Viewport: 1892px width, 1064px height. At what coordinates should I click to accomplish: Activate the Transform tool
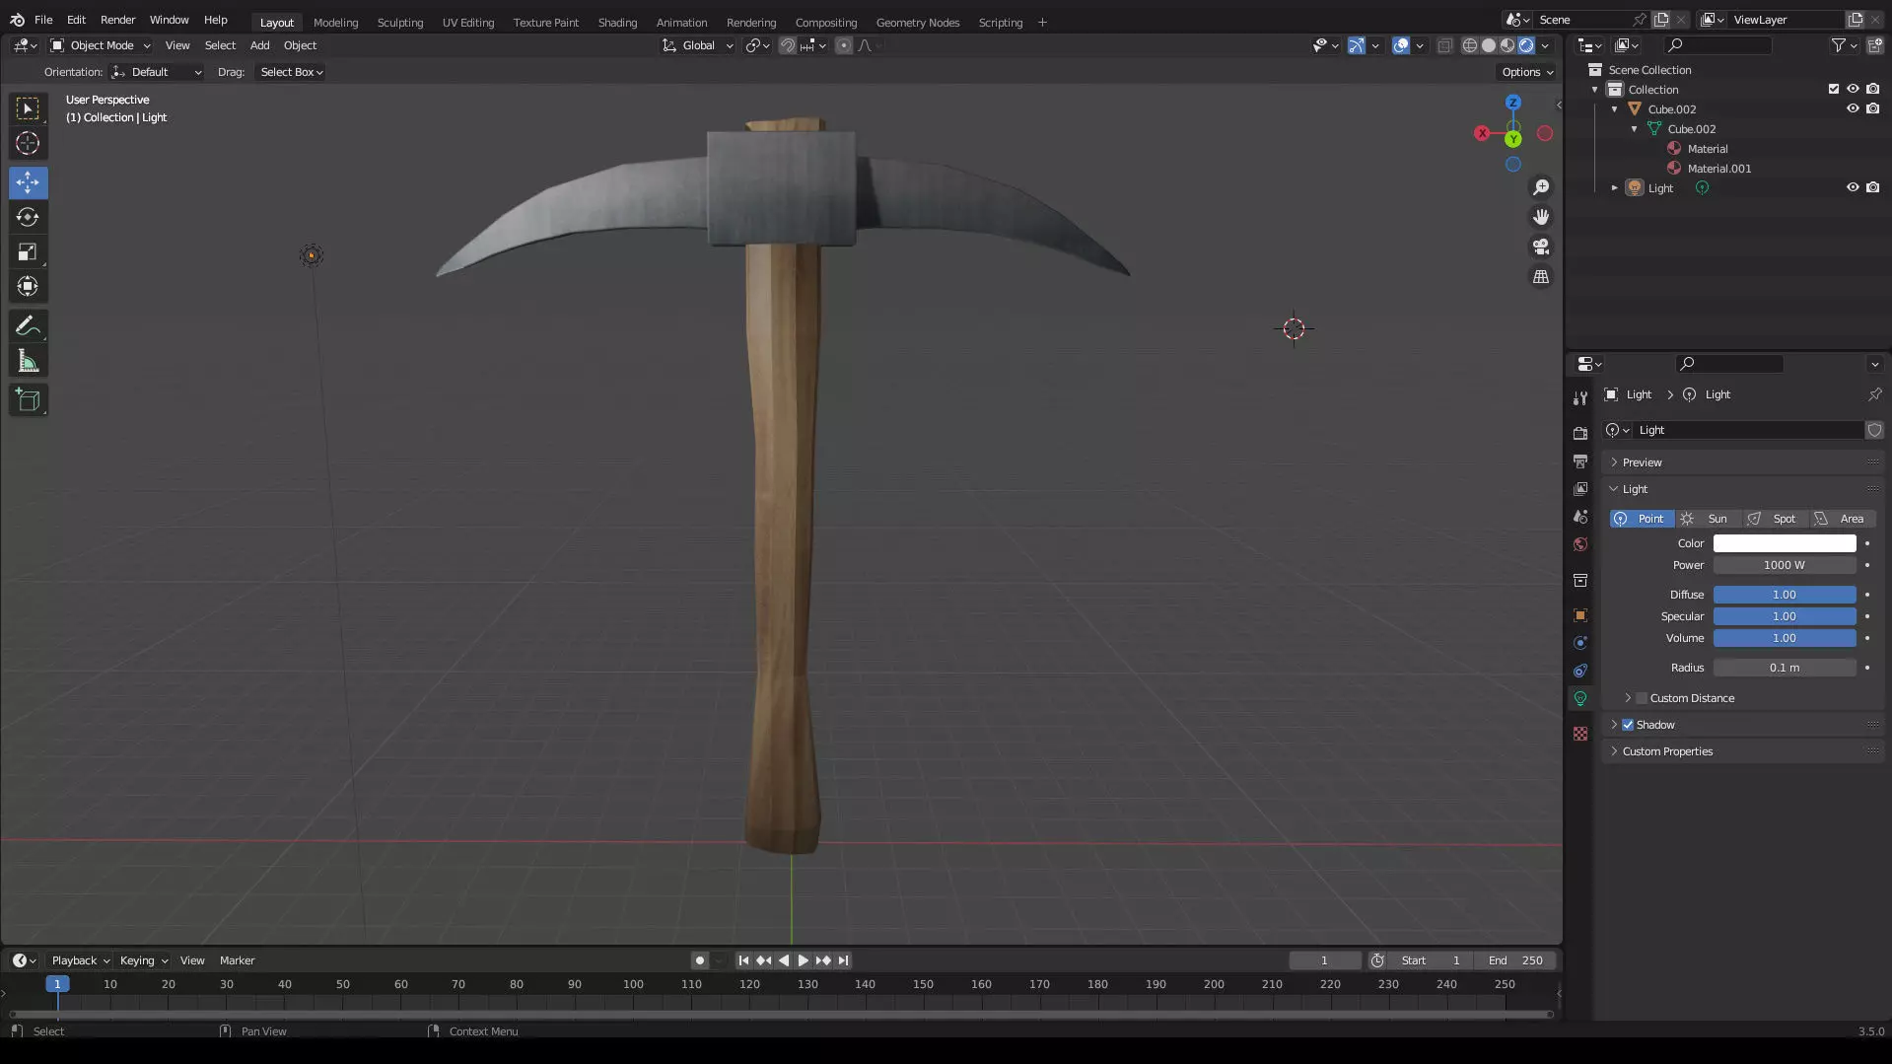28,286
